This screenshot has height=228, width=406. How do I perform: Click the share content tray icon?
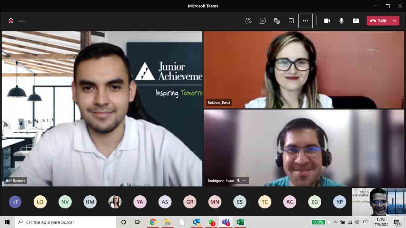click(356, 21)
